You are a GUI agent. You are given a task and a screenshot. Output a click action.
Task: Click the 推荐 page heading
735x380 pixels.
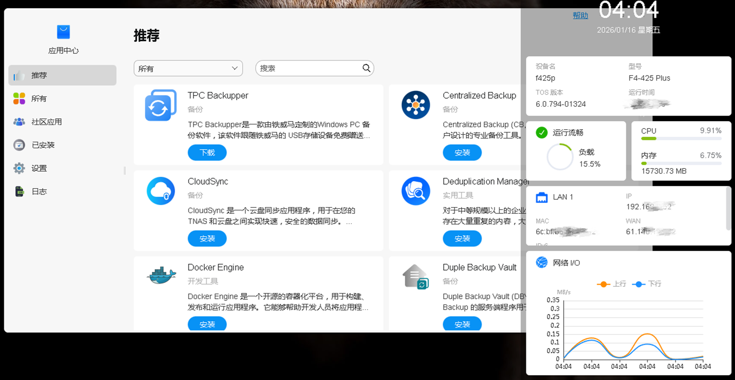tap(146, 36)
